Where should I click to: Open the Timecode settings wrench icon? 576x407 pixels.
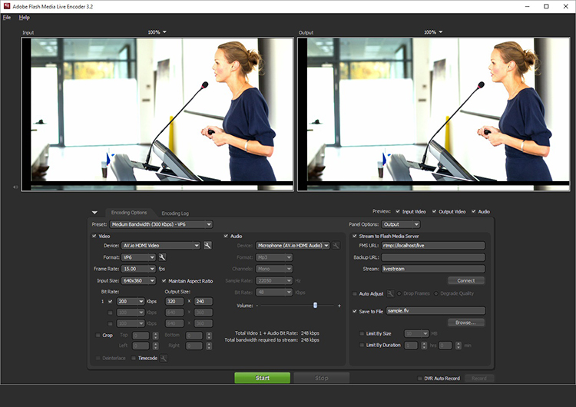(x=164, y=358)
